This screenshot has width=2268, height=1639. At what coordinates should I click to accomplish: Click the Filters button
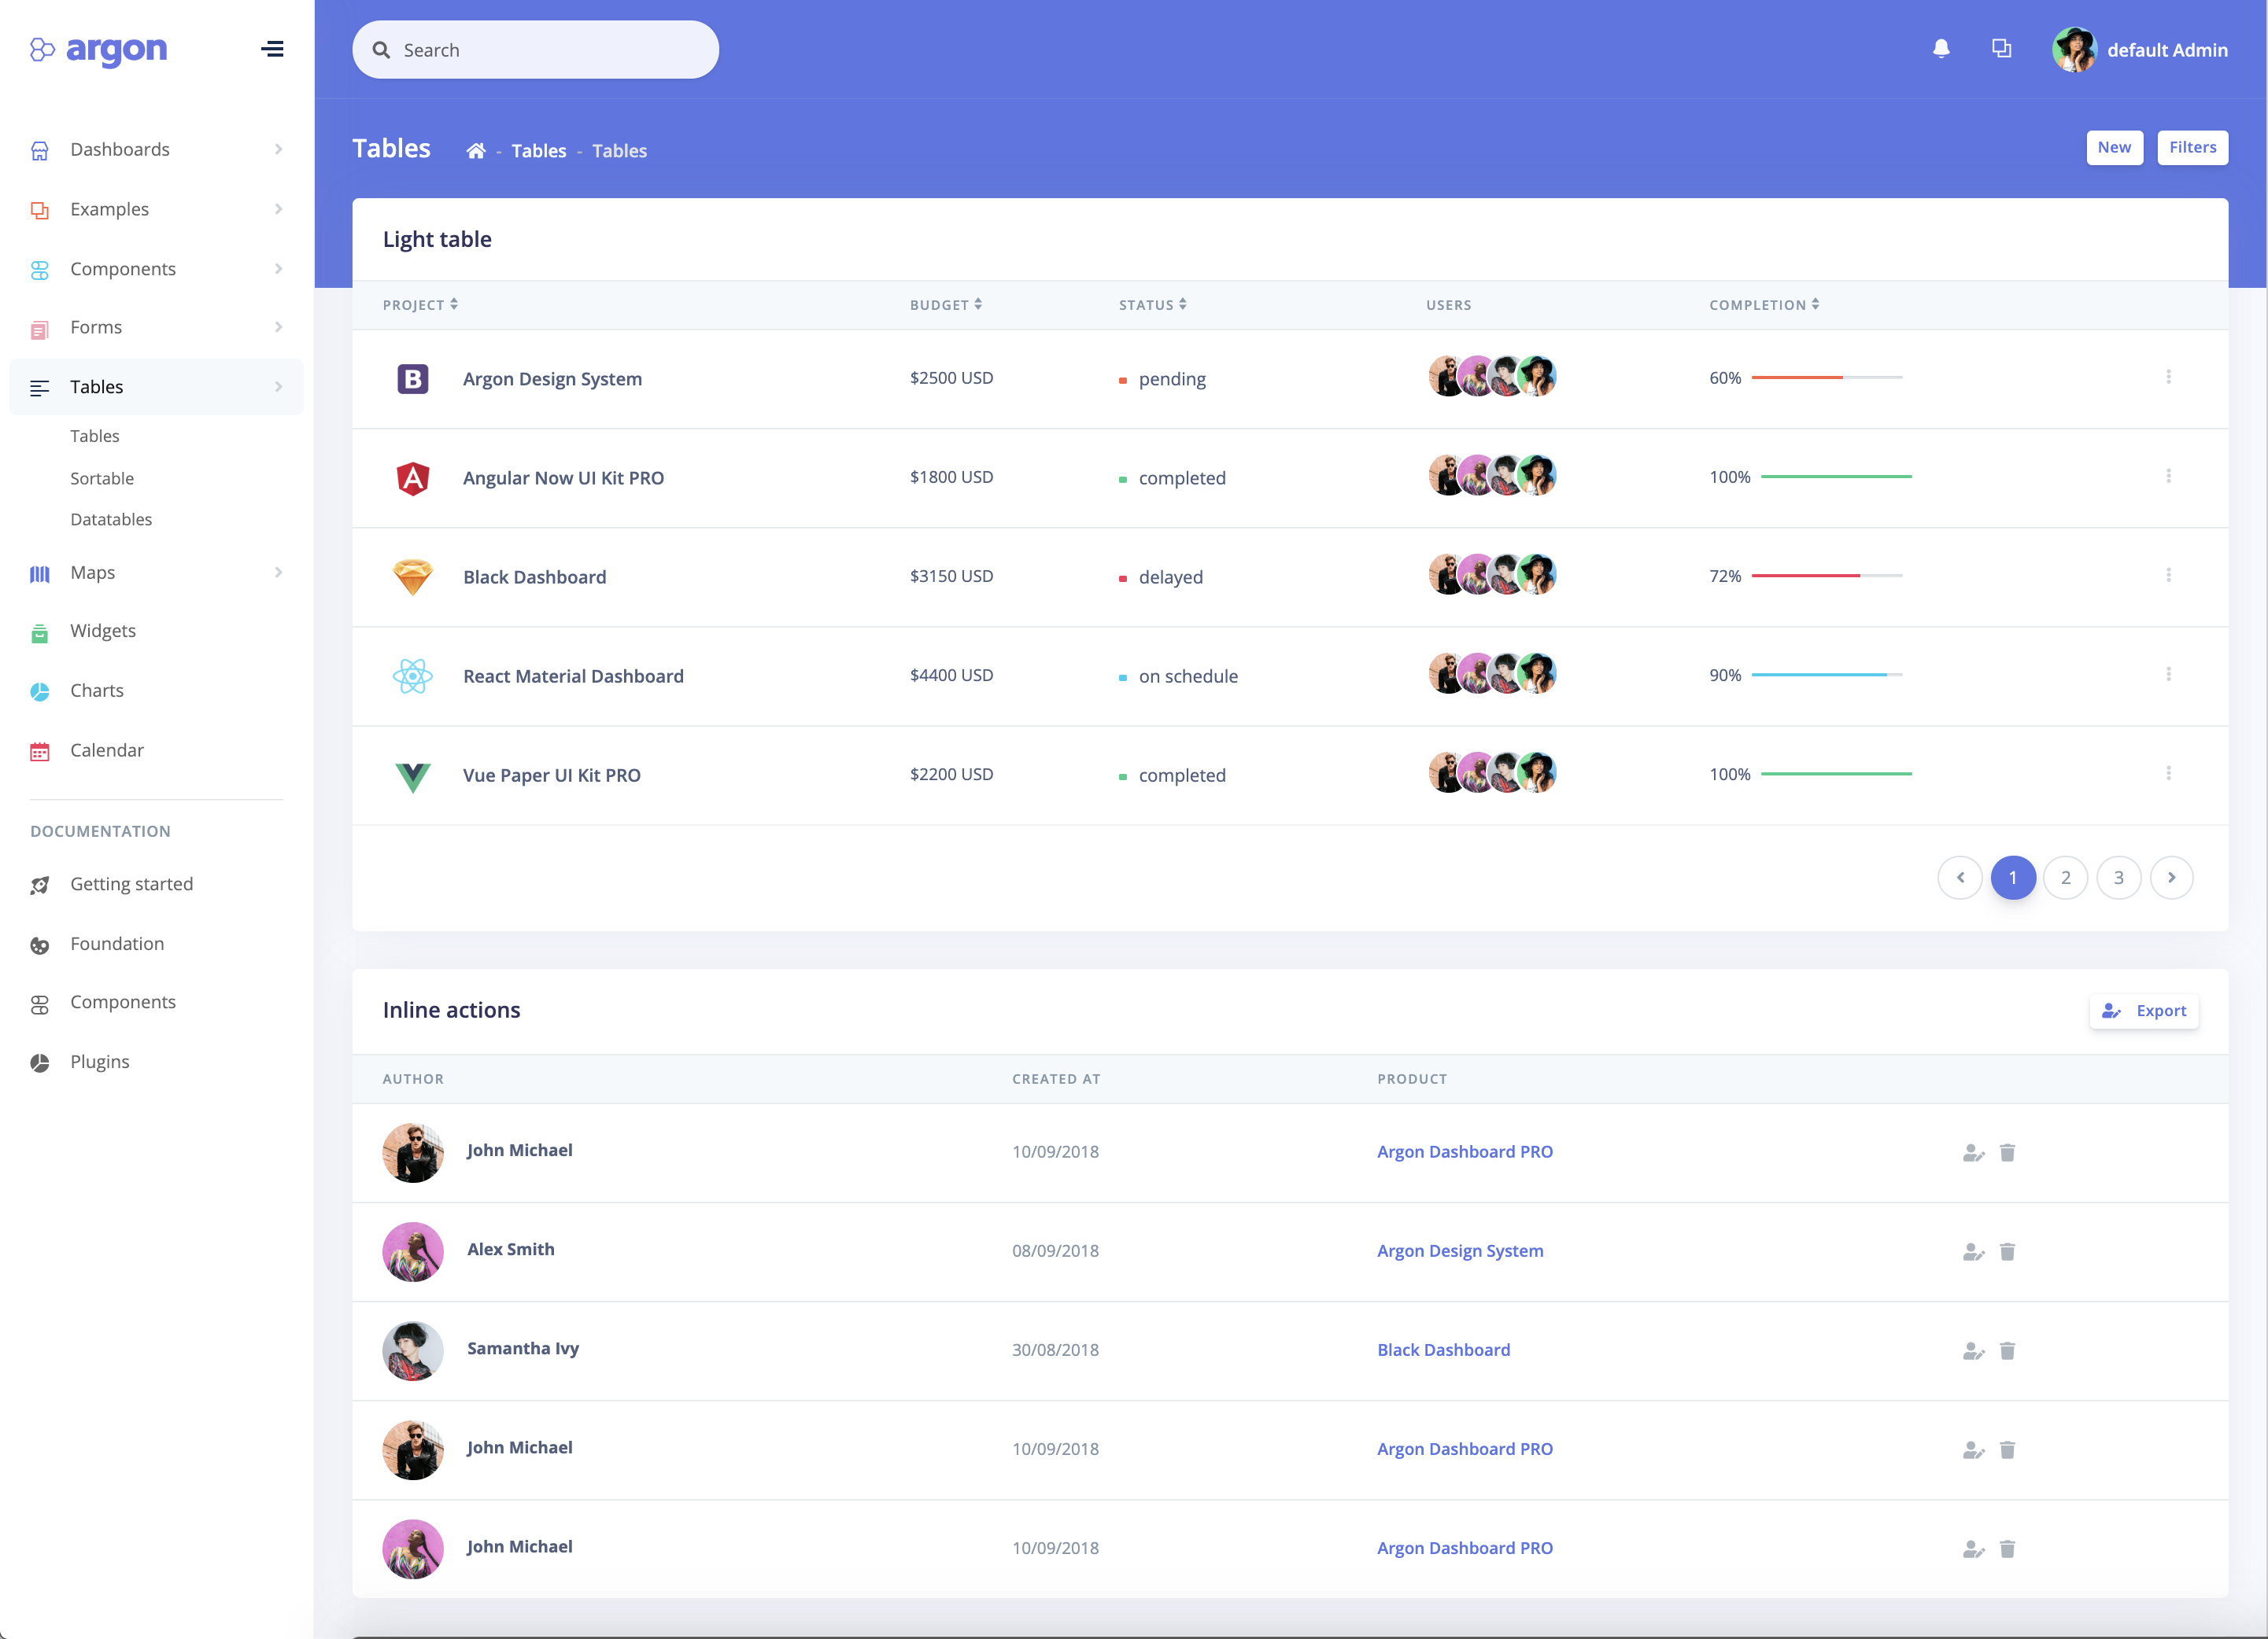point(2192,148)
